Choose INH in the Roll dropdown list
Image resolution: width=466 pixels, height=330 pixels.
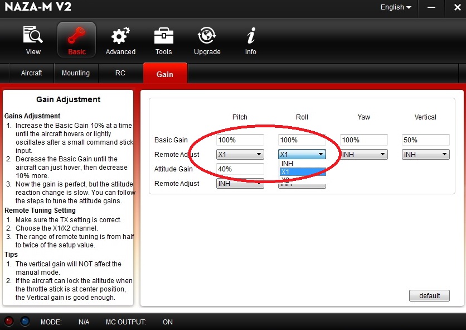303,163
